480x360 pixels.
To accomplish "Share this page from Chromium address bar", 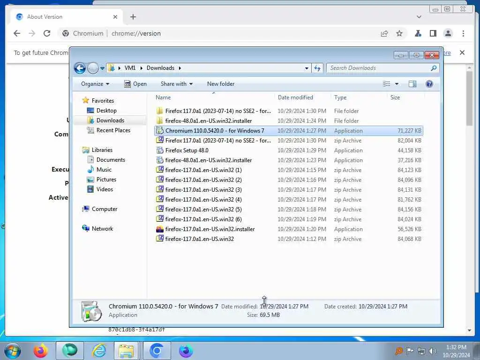I will 384,33.
